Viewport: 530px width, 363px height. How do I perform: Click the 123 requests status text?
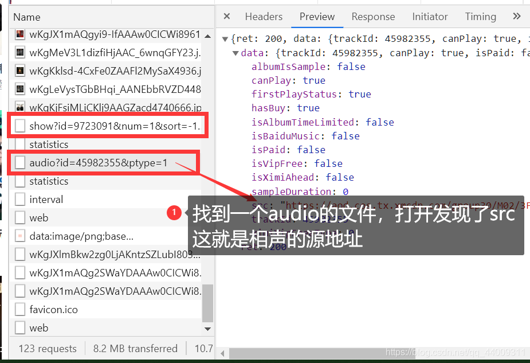tap(48, 349)
